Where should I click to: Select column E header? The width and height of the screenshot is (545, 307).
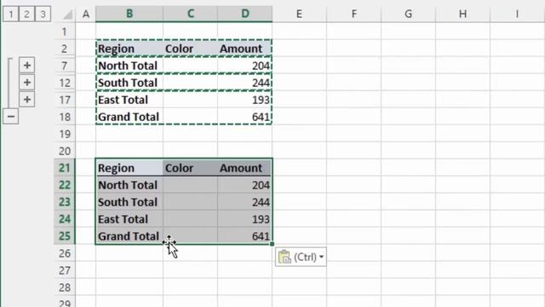click(x=299, y=14)
